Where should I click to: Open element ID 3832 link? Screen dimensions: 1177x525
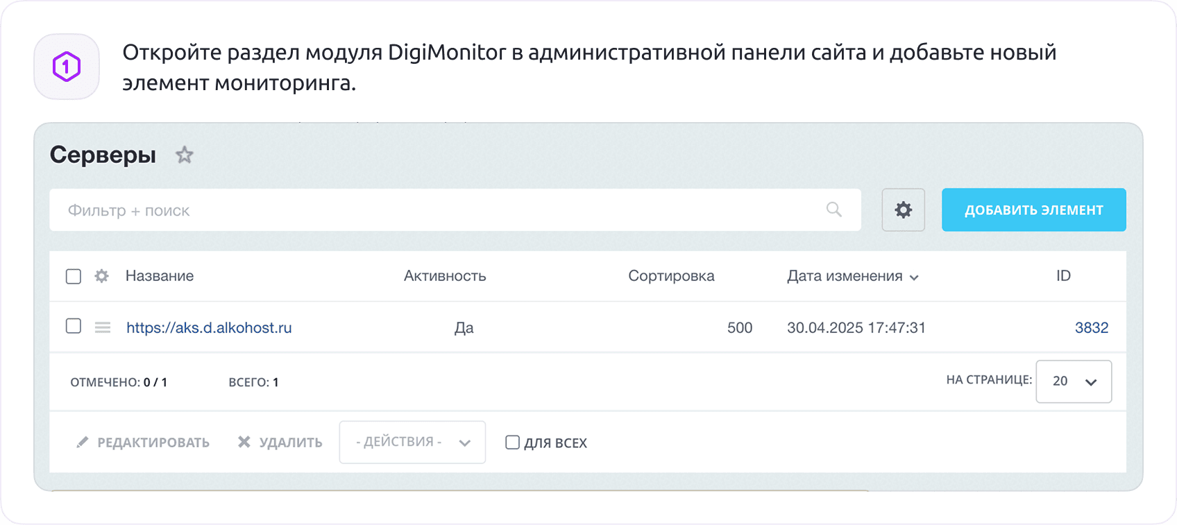tap(1092, 327)
